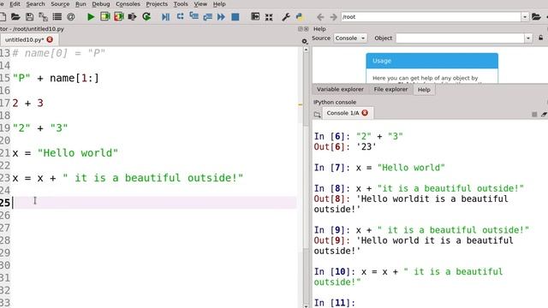Go back to previous working directory
Screen dimensions: 548x308
pos(320,17)
